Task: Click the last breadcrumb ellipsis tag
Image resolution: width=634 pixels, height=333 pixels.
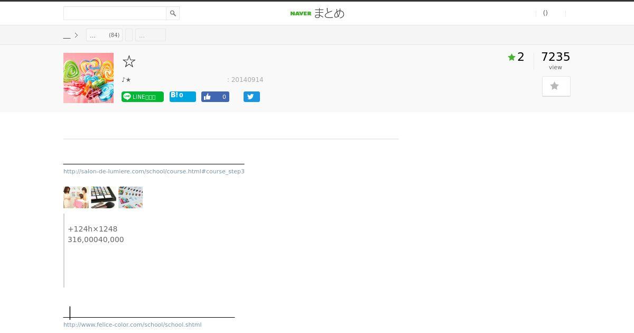Action: click(x=151, y=35)
